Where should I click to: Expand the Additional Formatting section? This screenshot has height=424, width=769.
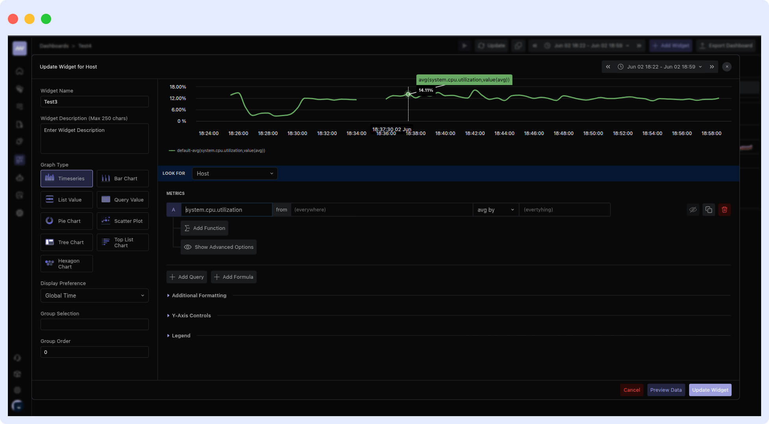point(199,296)
